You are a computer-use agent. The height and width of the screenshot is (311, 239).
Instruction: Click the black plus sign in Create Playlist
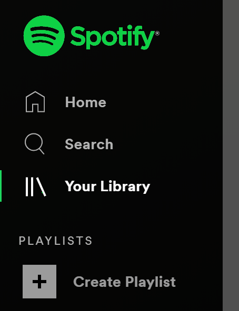click(x=39, y=282)
